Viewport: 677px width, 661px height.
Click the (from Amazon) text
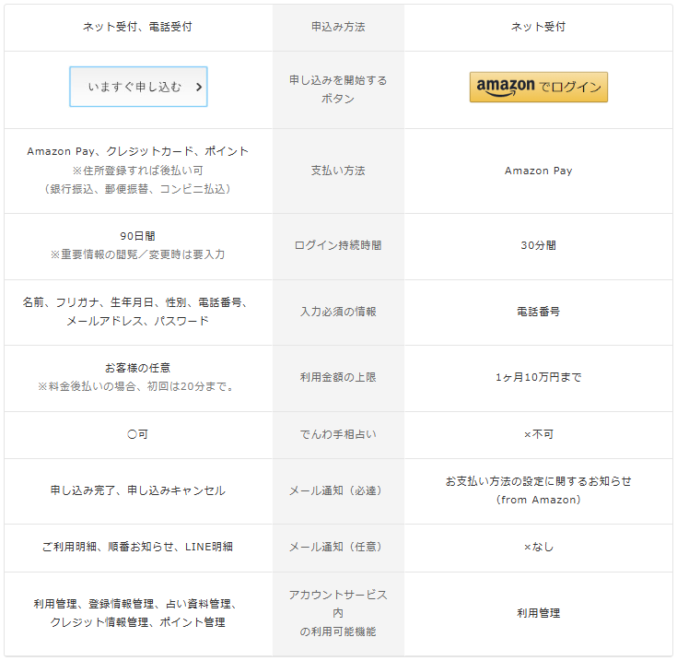coord(539,500)
